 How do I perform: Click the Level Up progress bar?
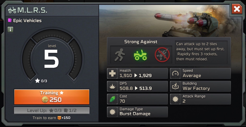click(x=52, y=111)
